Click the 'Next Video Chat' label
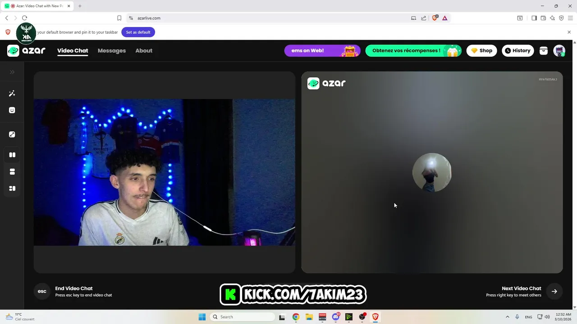The height and width of the screenshot is (324, 577). 522,288
